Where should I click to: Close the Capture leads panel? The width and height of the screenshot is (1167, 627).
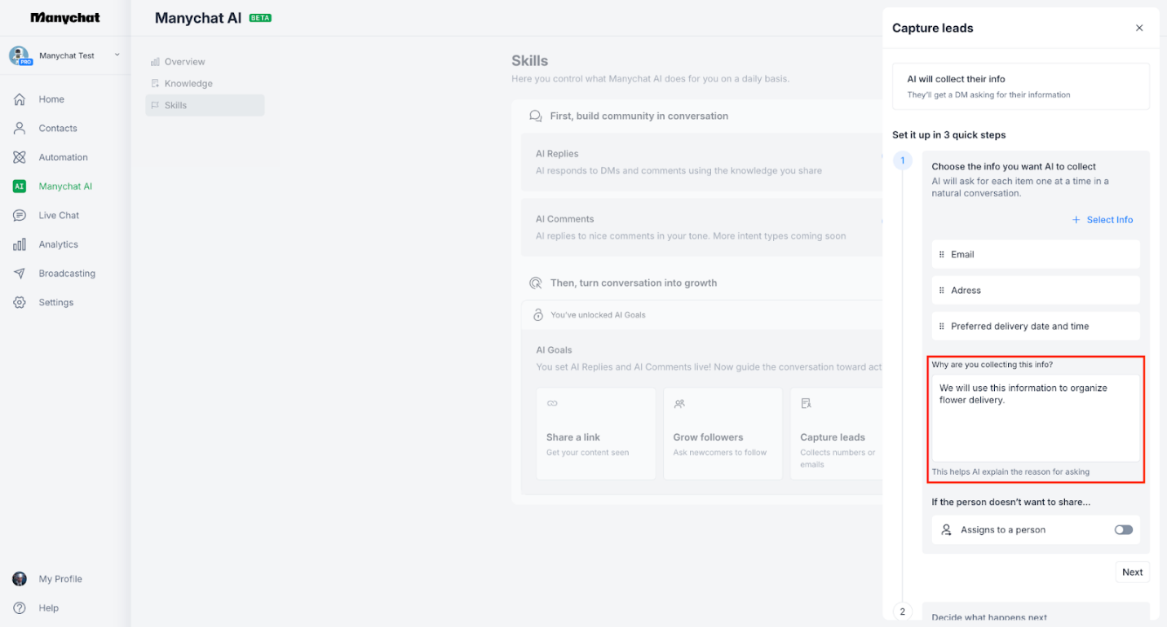(1139, 27)
